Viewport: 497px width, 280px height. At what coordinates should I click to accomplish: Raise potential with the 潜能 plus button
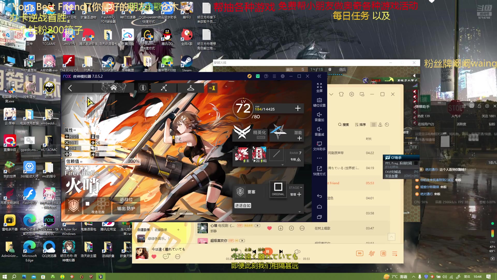coord(299,138)
